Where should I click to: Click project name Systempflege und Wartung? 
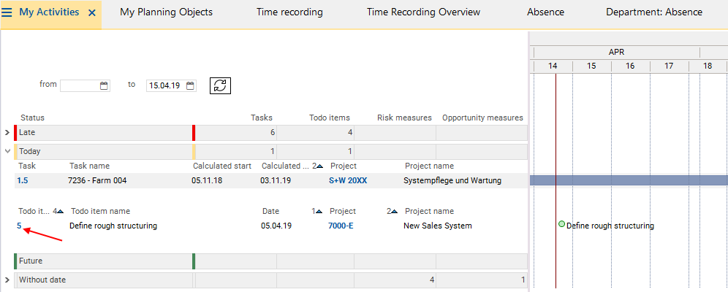click(x=452, y=181)
